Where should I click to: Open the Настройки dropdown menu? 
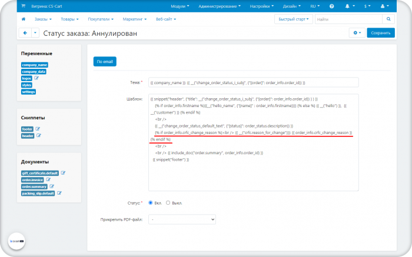pos(262,6)
